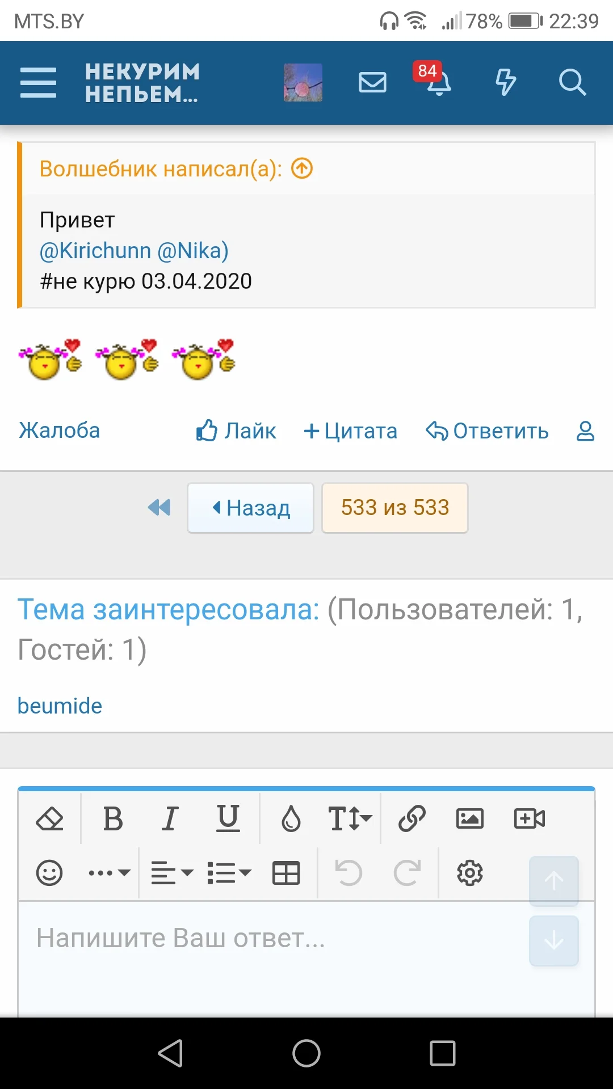Expand the alignment options dropdown
The height and width of the screenshot is (1089, 613).
pos(169,873)
